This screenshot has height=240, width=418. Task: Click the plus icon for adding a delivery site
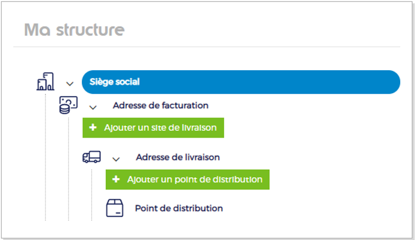pos(93,128)
